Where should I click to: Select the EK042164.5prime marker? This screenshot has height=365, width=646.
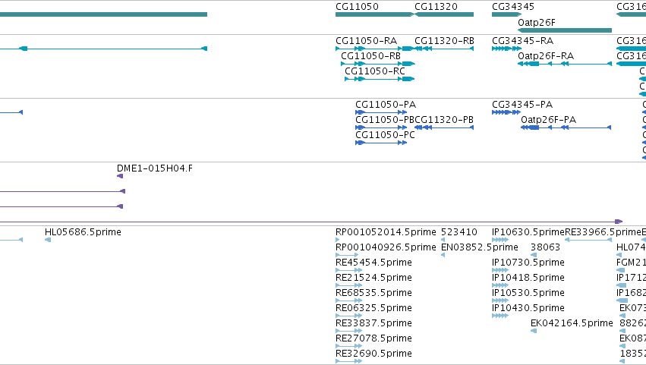click(534, 331)
